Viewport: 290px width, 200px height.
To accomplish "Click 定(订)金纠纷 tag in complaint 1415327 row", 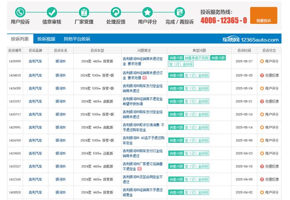I will click(196, 166).
